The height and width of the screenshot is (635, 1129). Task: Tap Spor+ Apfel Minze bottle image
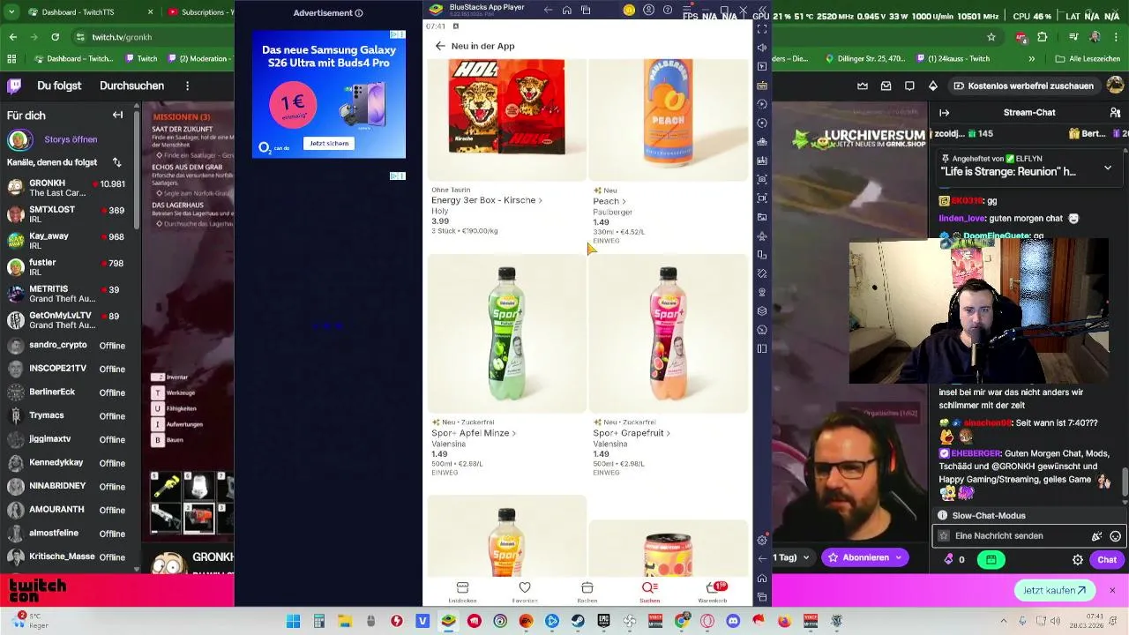[507, 334]
